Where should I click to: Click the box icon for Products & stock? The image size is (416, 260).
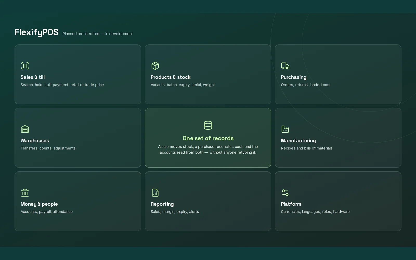[x=155, y=66]
